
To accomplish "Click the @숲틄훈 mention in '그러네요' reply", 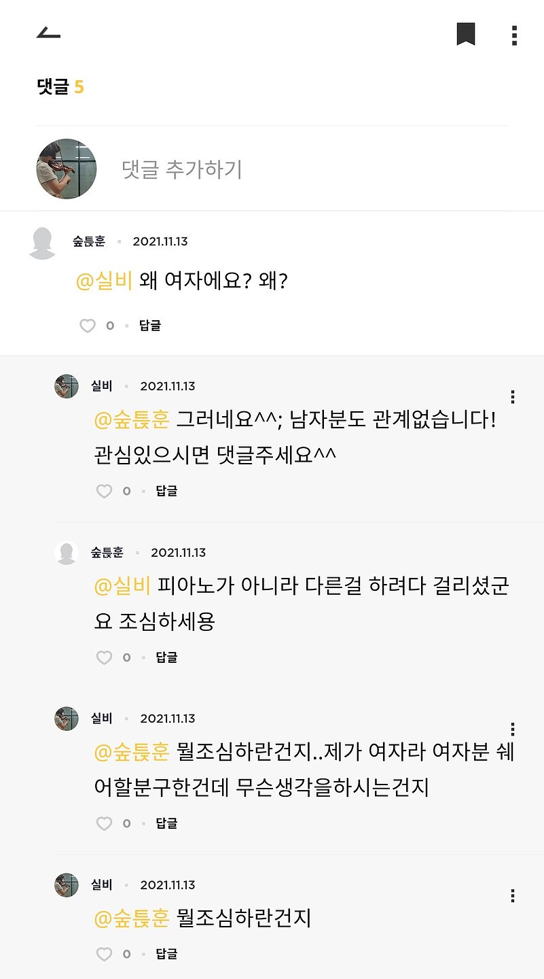I will pos(132,419).
